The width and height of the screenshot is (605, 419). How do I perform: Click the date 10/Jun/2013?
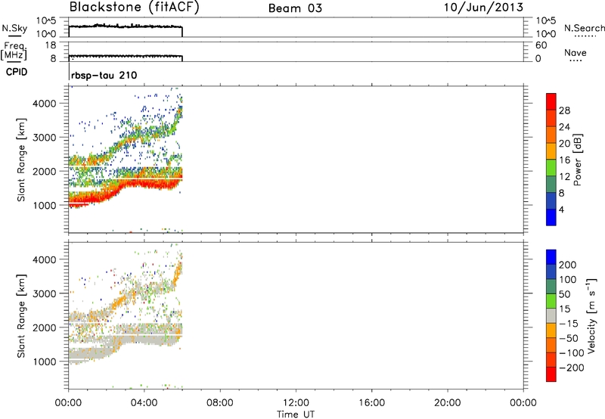pos(483,8)
